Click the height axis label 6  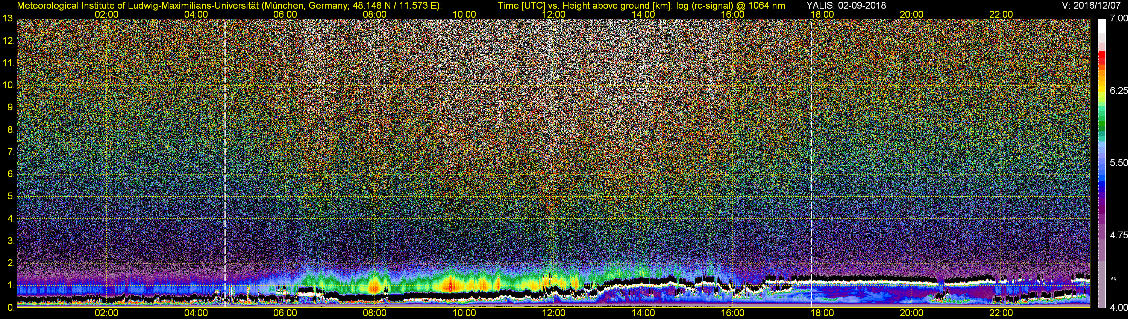click(x=11, y=175)
